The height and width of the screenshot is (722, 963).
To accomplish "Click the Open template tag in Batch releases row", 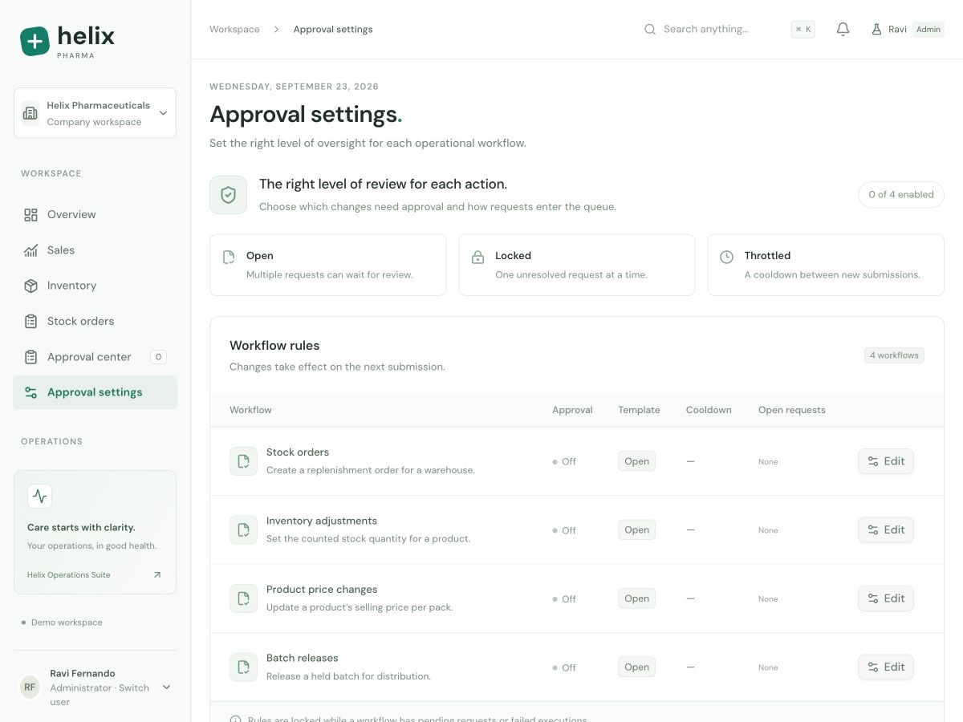I will tap(636, 667).
